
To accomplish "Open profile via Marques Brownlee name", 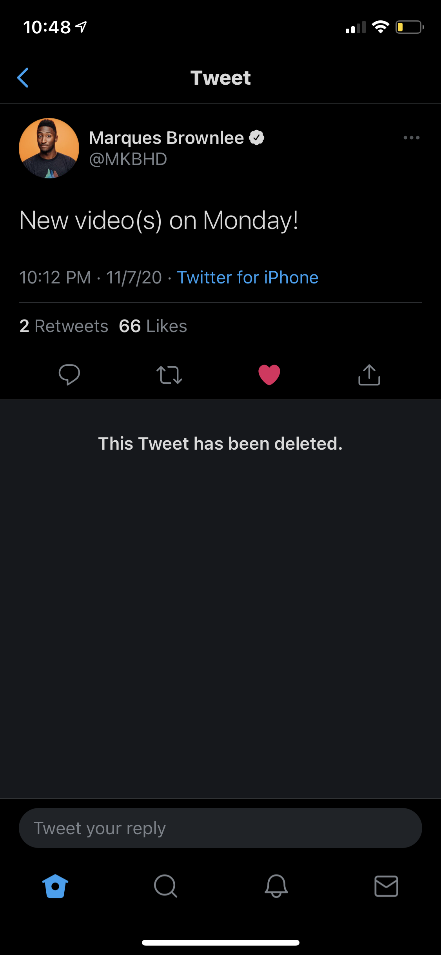I will (167, 138).
